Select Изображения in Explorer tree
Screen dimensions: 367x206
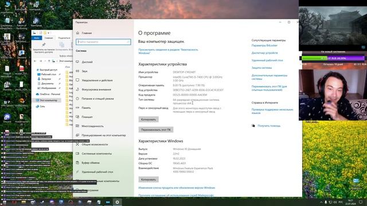[x=46, y=88]
